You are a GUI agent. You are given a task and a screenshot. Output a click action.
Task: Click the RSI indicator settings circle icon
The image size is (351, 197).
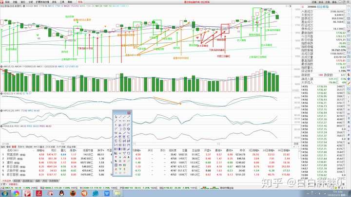pyautogui.click(x=1, y=126)
